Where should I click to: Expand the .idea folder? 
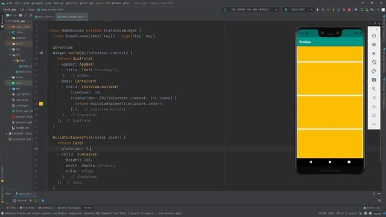click(x=10, y=32)
